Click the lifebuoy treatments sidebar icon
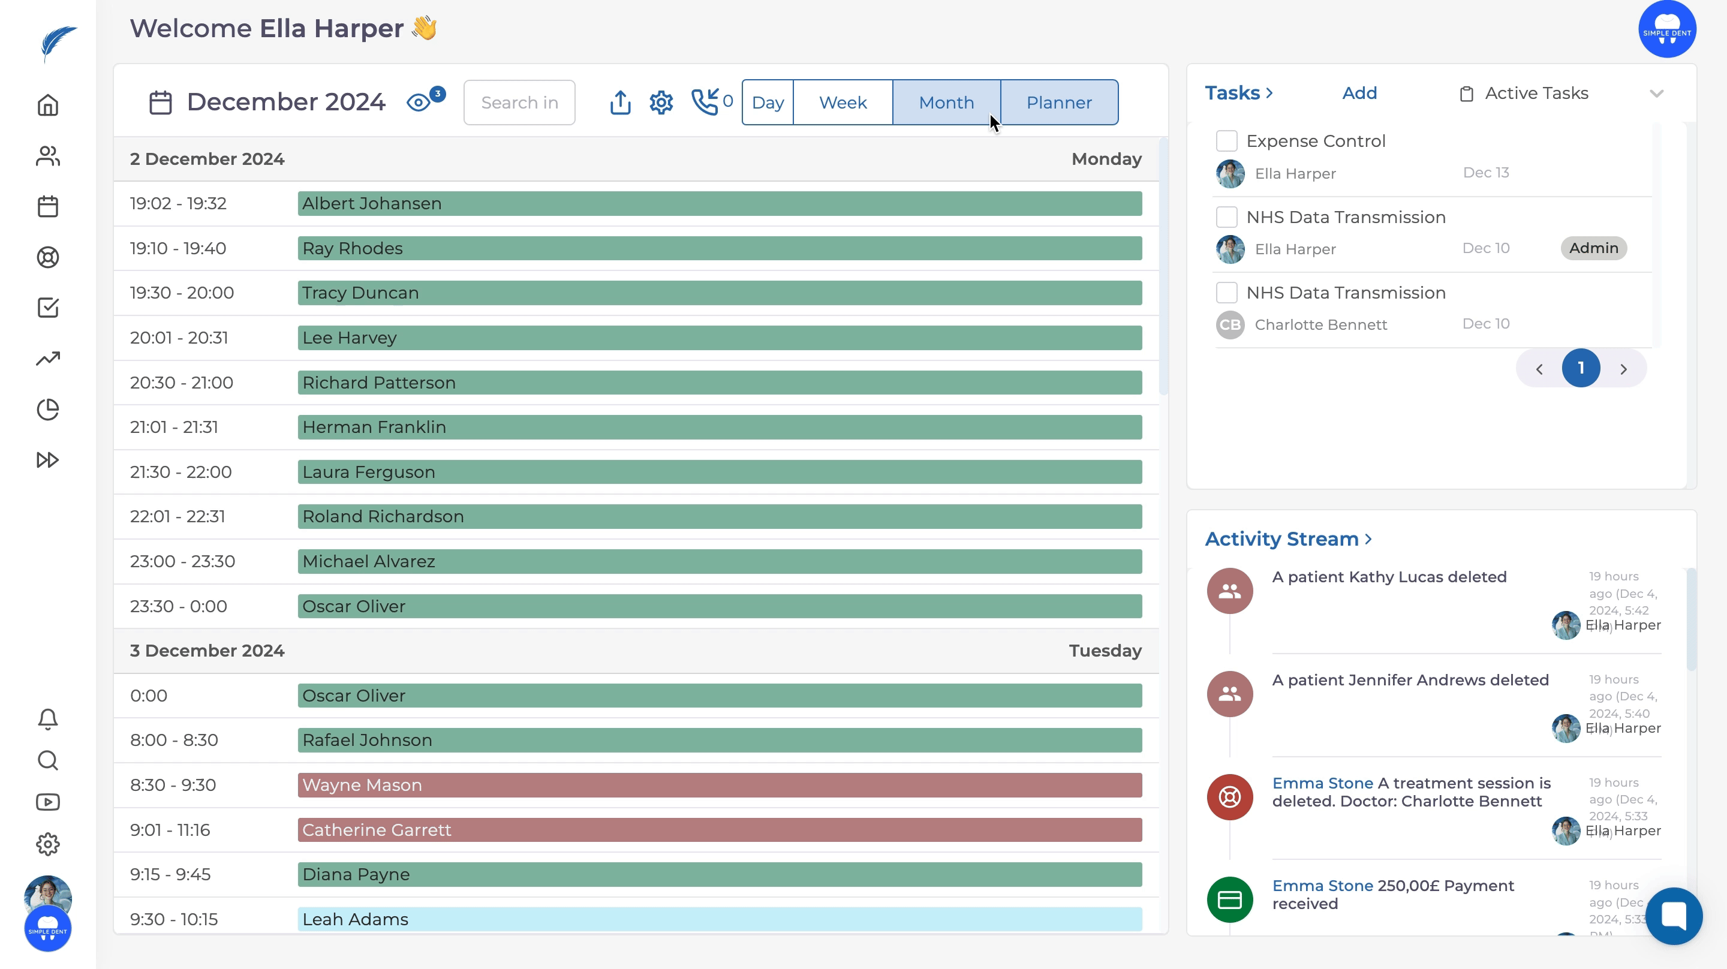 (47, 257)
